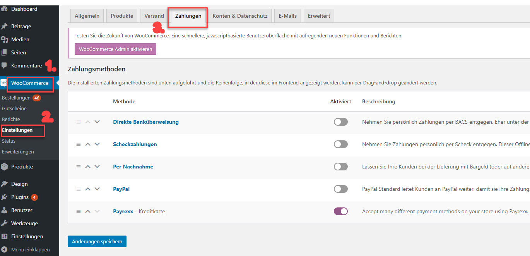The image size is (530, 256).
Task: Open Payrexx method link
Action: click(123, 211)
